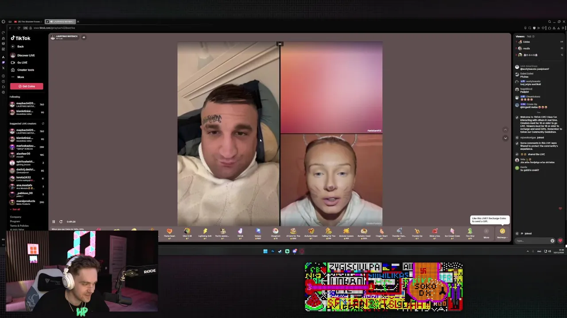The image size is (567, 318).
Task: Click the Recharge coins button
Action: point(502,233)
